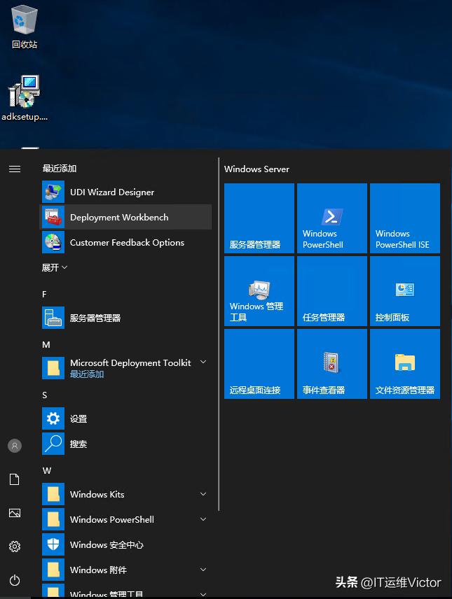Click the Power icon in Start sidebar
This screenshot has height=599, width=452.
coord(15,580)
